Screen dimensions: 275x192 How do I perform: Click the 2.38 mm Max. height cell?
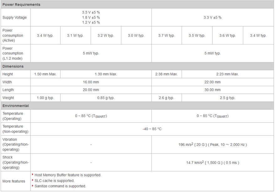(x=167, y=74)
